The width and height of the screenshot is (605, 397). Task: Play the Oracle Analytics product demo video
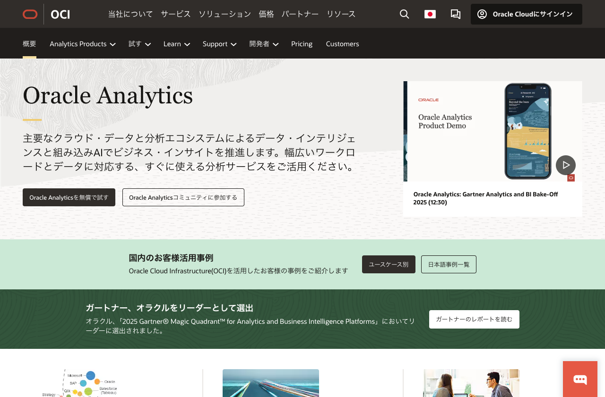565,165
